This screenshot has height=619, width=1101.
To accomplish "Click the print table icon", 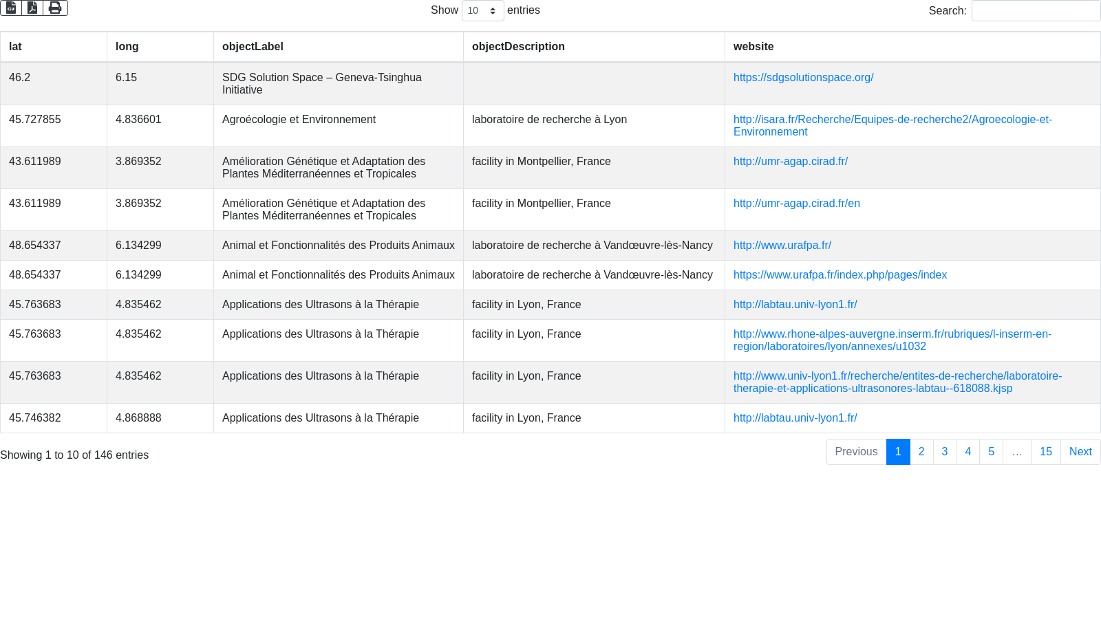I will 55,8.
